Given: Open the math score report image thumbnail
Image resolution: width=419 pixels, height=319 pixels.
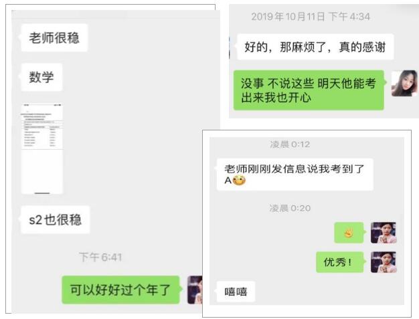Looking at the screenshot, I should click(x=42, y=148).
